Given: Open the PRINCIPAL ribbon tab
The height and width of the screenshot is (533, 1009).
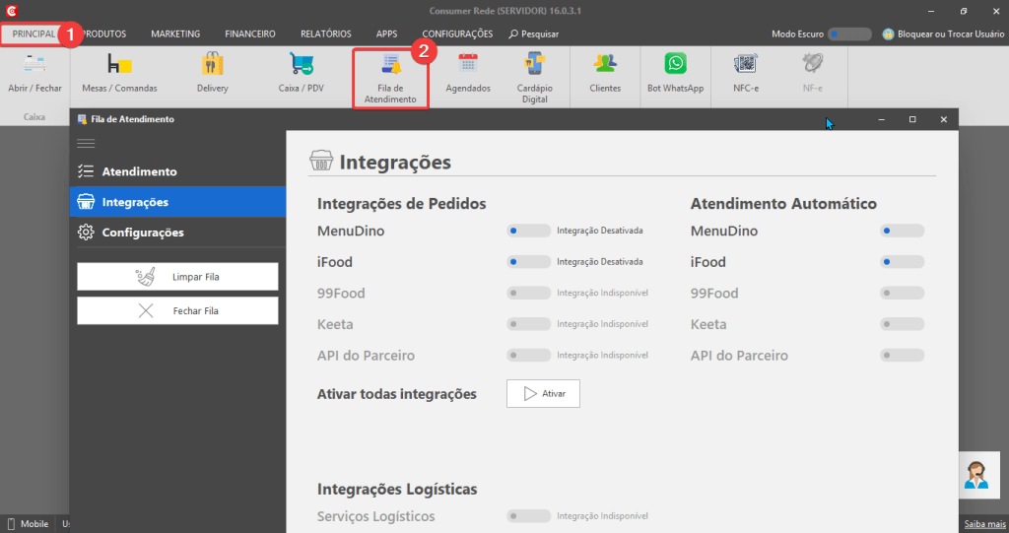Looking at the screenshot, I should [34, 34].
